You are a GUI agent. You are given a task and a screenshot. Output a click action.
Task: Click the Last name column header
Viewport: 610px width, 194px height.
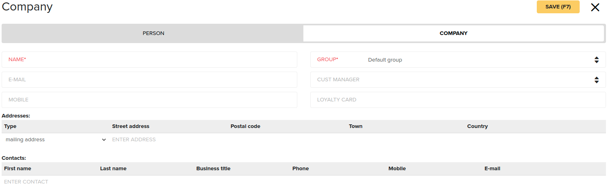point(113,169)
